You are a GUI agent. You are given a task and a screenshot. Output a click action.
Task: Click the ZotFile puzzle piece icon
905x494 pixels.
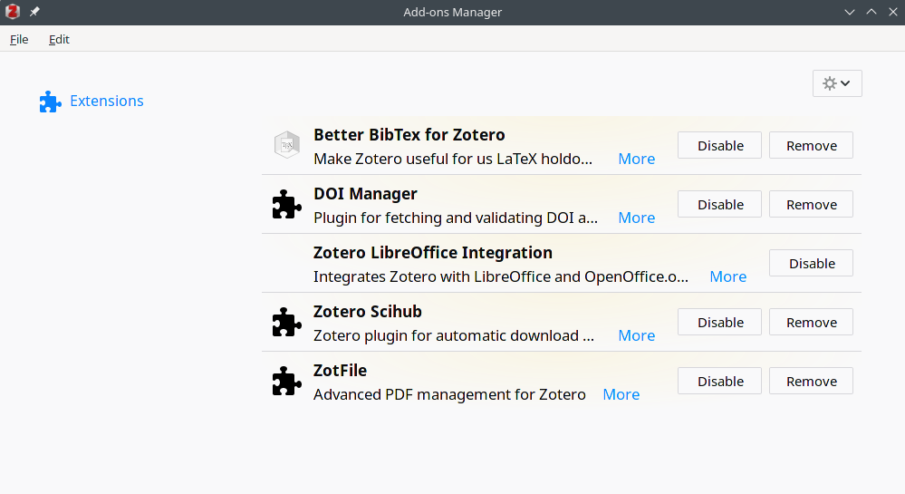tap(287, 381)
